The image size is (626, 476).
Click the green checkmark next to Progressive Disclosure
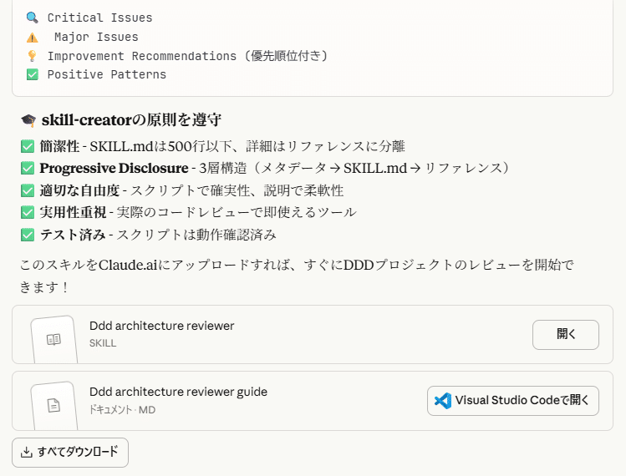click(28, 168)
